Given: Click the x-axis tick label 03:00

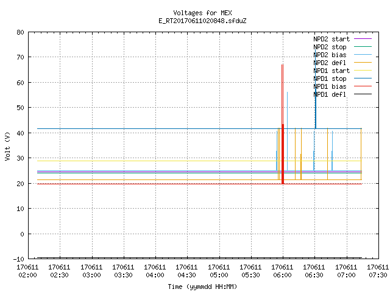Looking at the screenshot, I should (91, 275).
